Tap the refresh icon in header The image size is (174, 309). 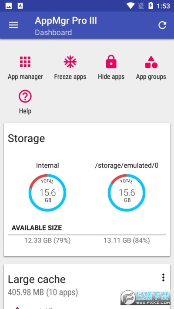point(162,25)
